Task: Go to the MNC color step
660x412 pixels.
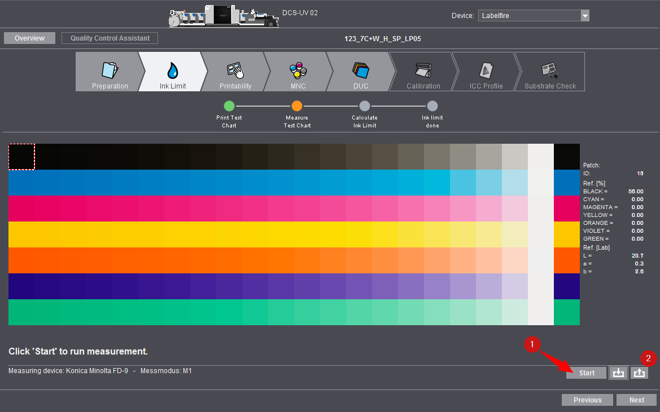Action: (x=298, y=72)
